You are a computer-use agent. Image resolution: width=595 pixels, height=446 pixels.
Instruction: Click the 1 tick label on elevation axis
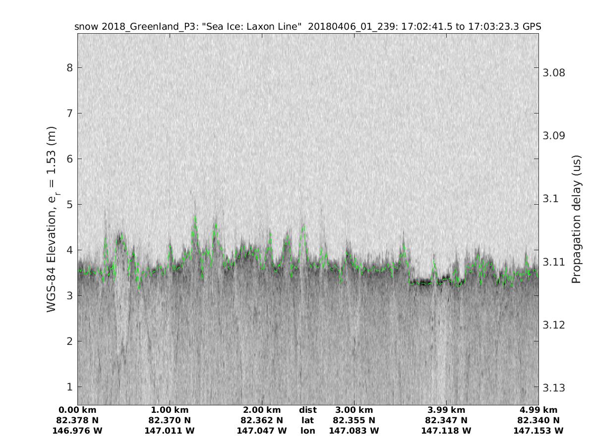70,387
